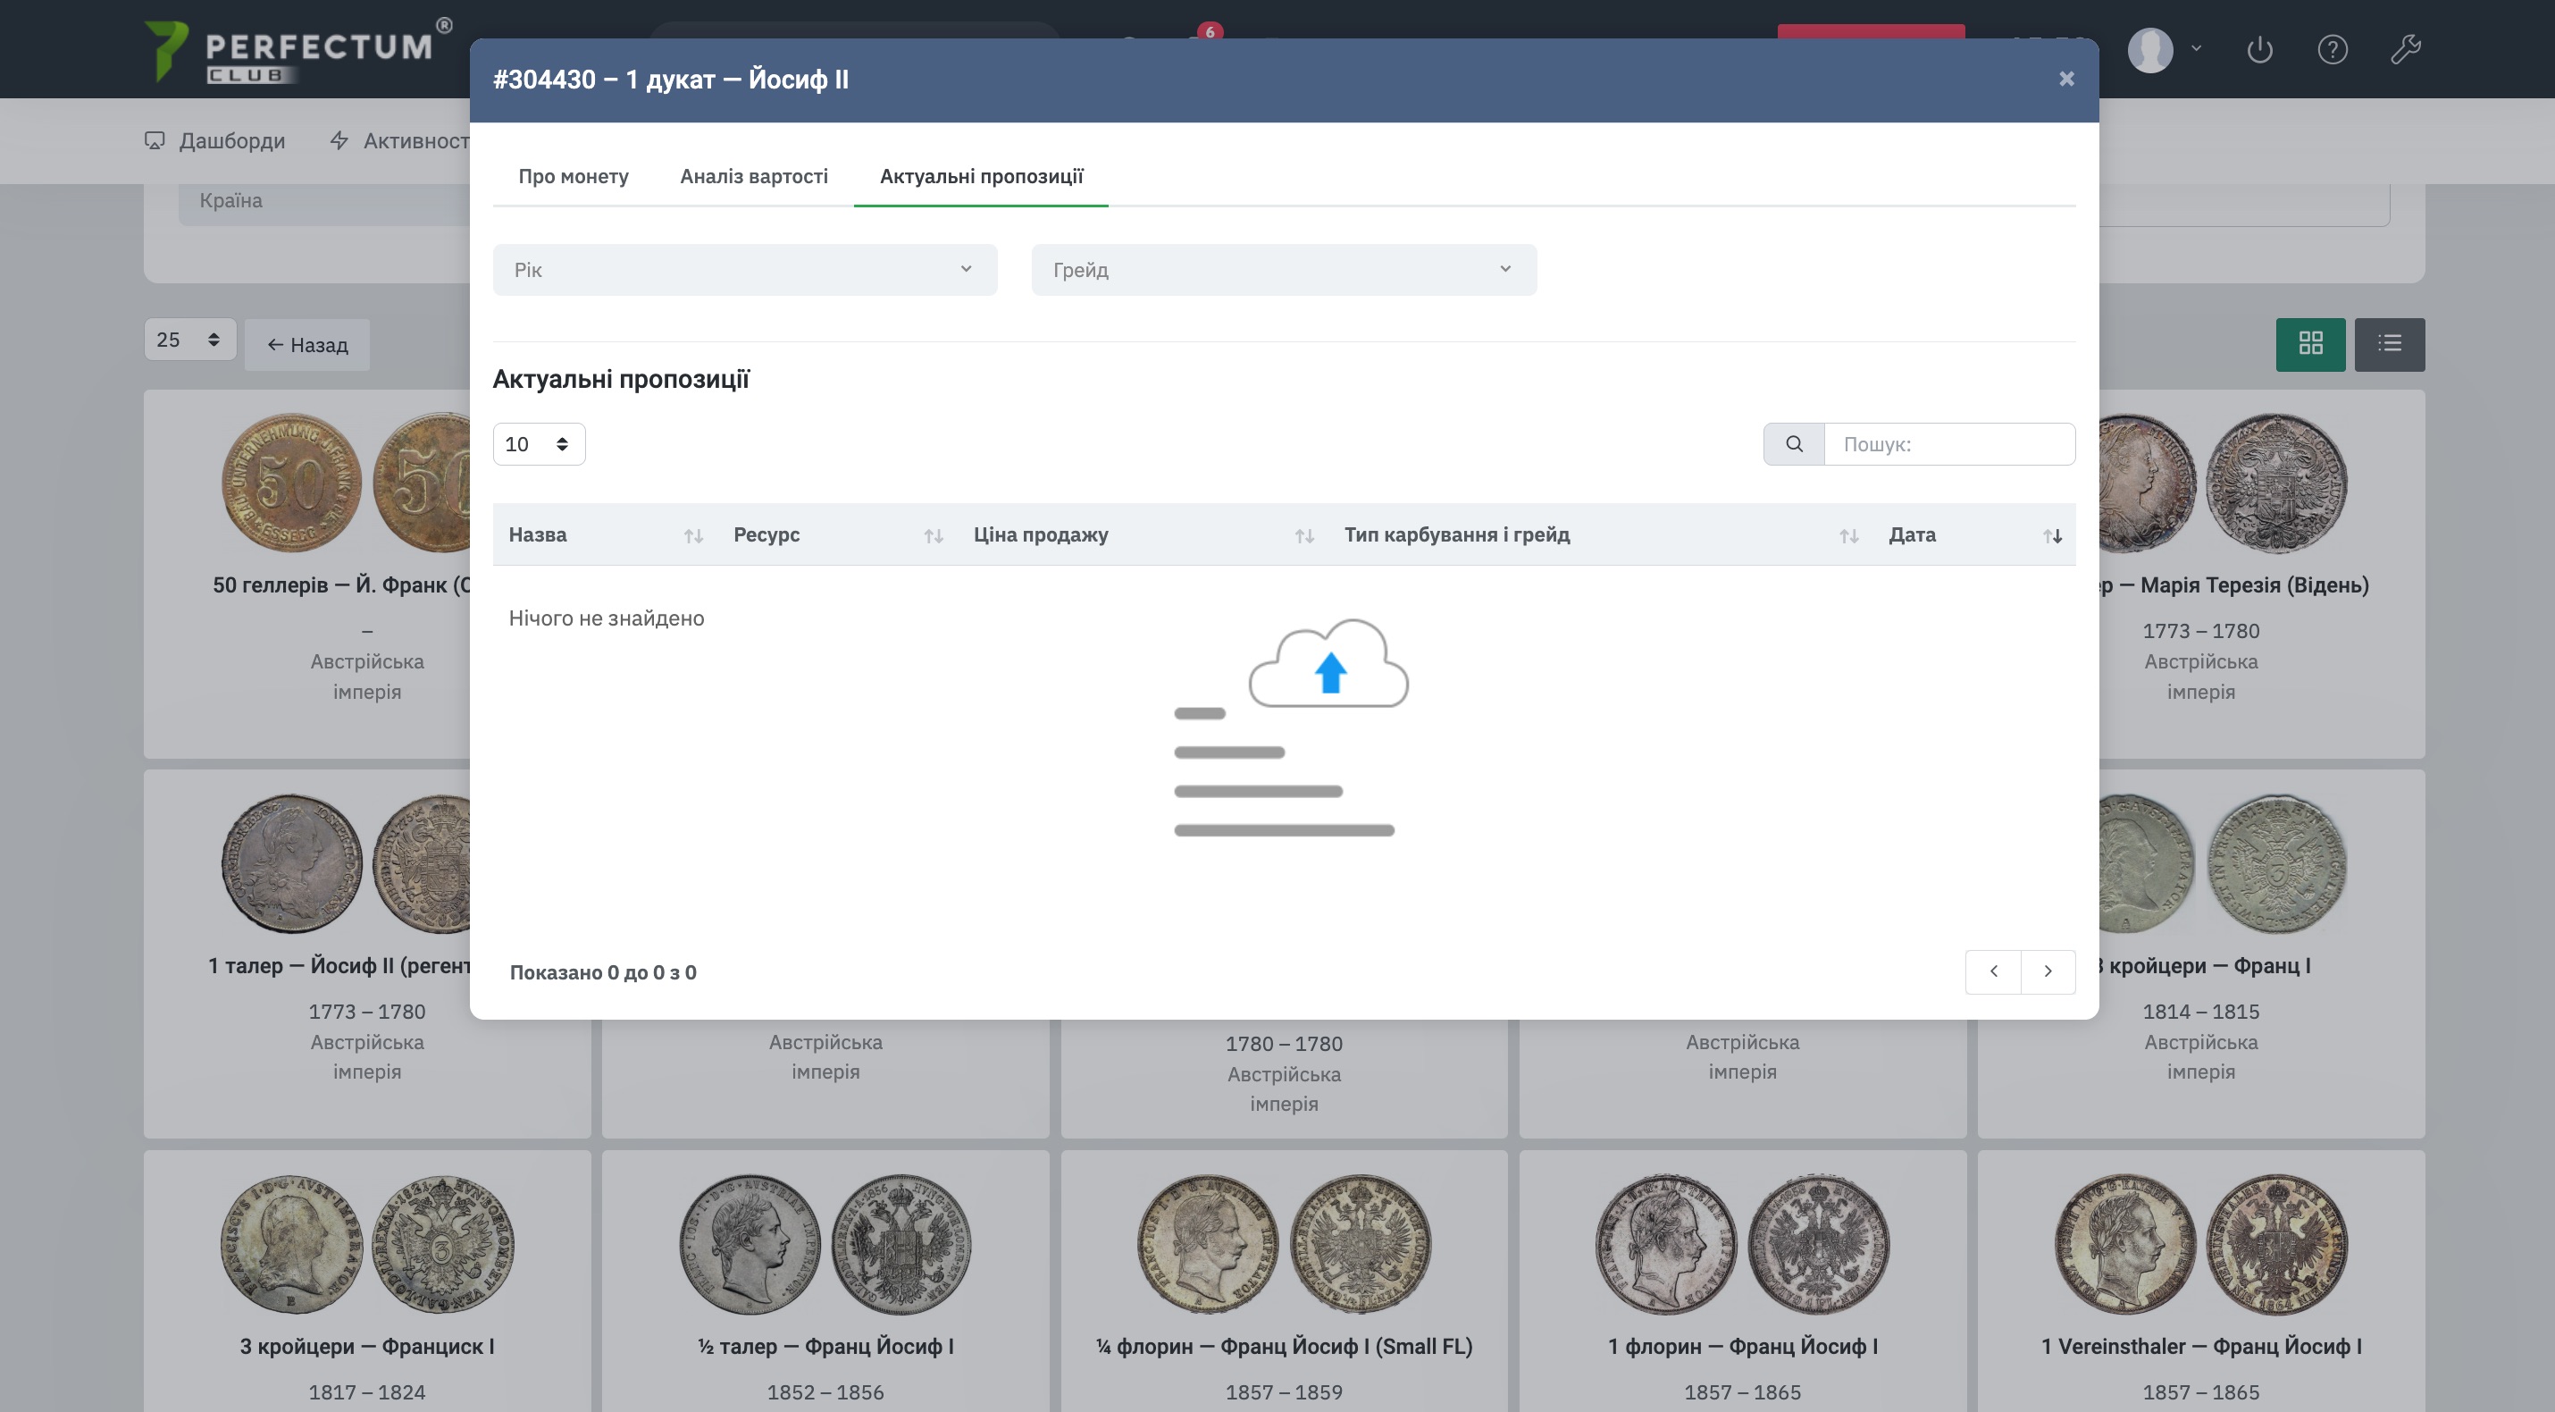This screenshot has height=1412, width=2555.
Task: Click the wrench settings icon
Action: (2405, 48)
